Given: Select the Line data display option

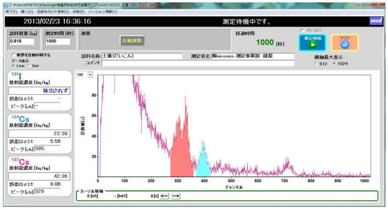Looking at the screenshot, I should coord(13,66).
